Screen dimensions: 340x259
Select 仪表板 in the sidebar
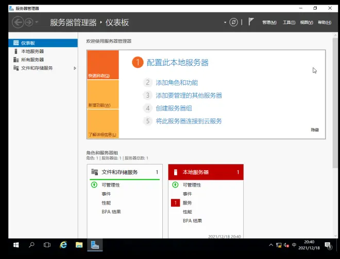point(43,43)
